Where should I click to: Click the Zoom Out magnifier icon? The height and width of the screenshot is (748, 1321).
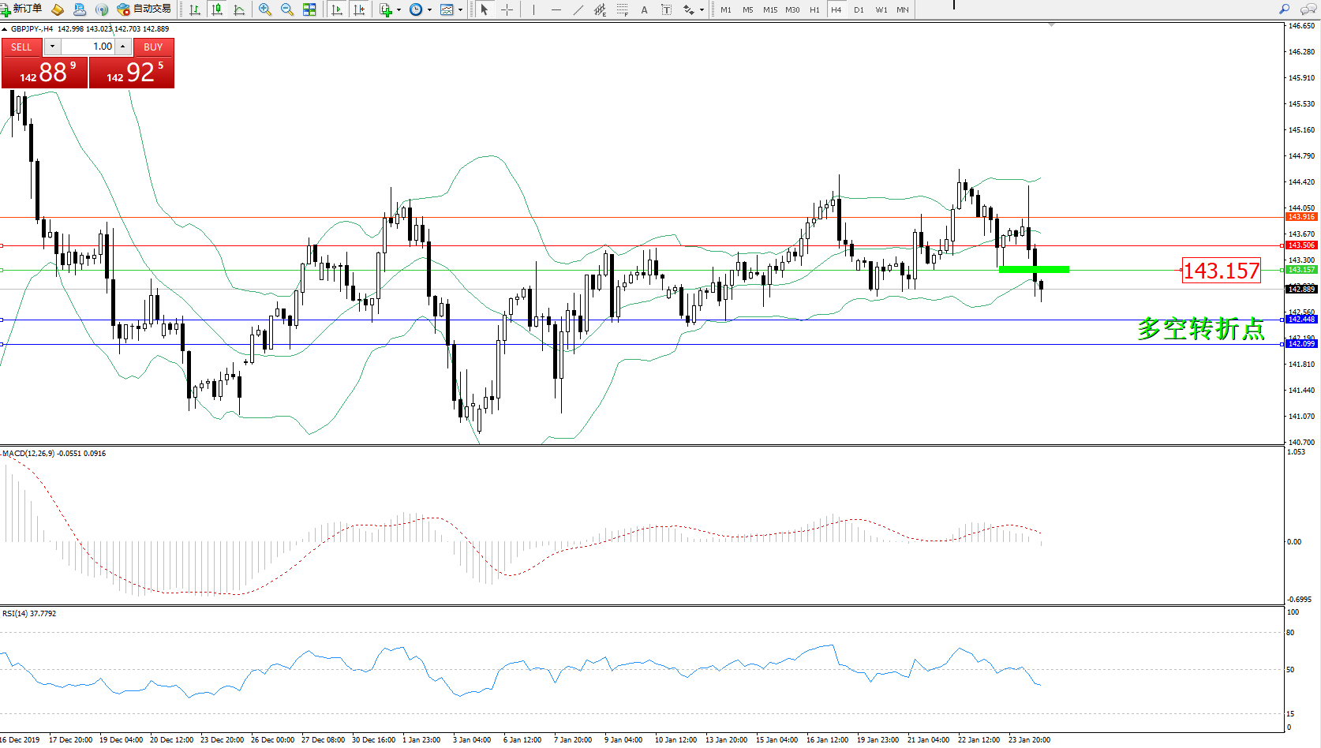(287, 9)
